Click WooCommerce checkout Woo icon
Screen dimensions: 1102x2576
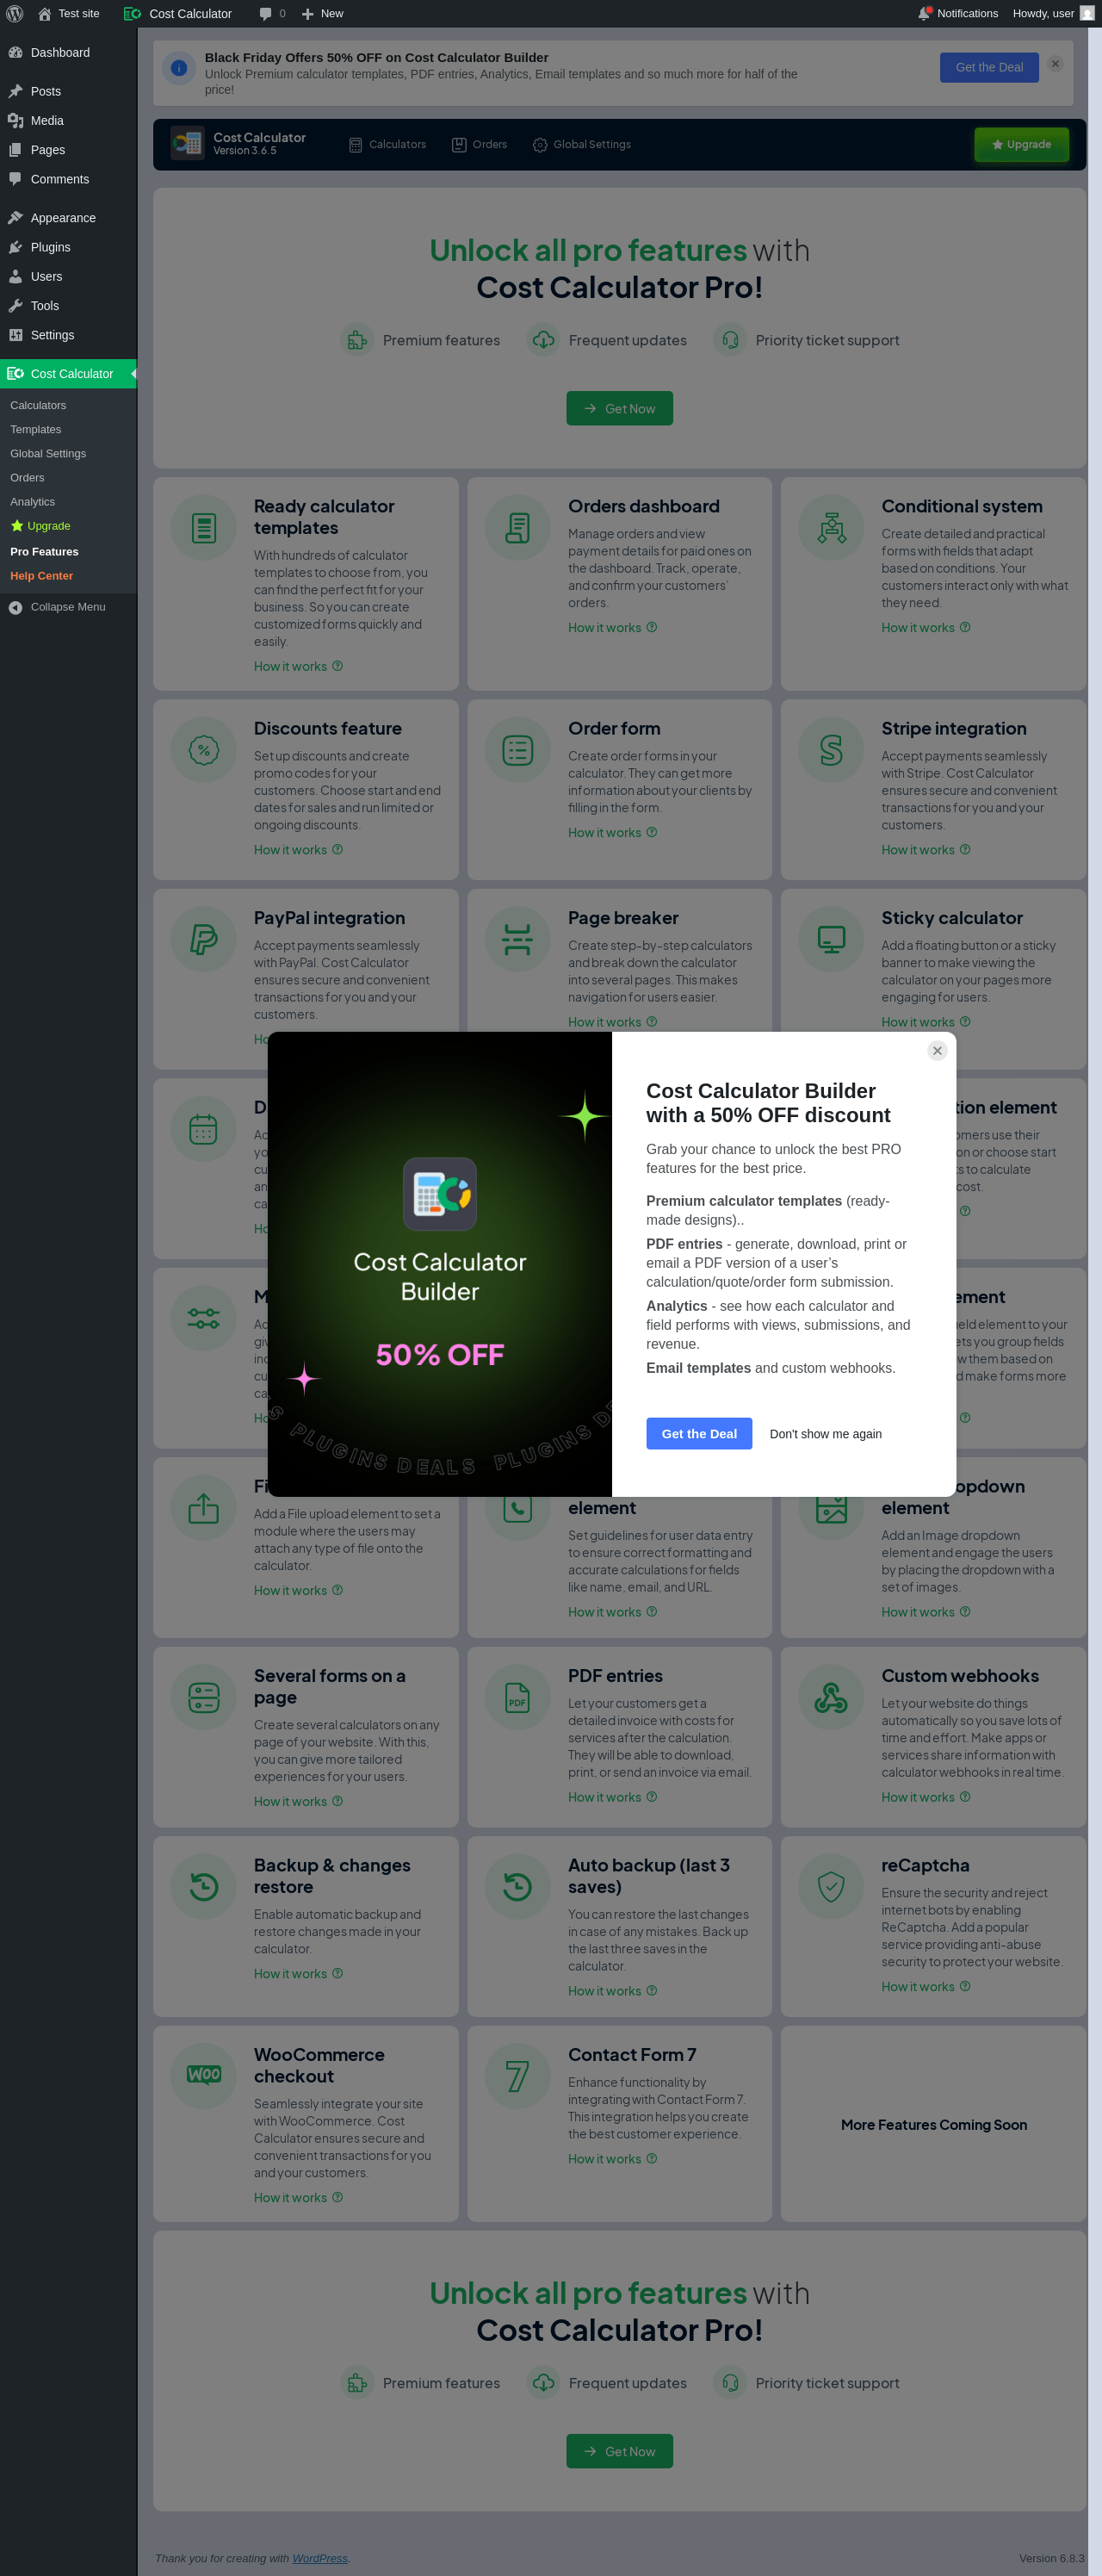click(x=204, y=2076)
